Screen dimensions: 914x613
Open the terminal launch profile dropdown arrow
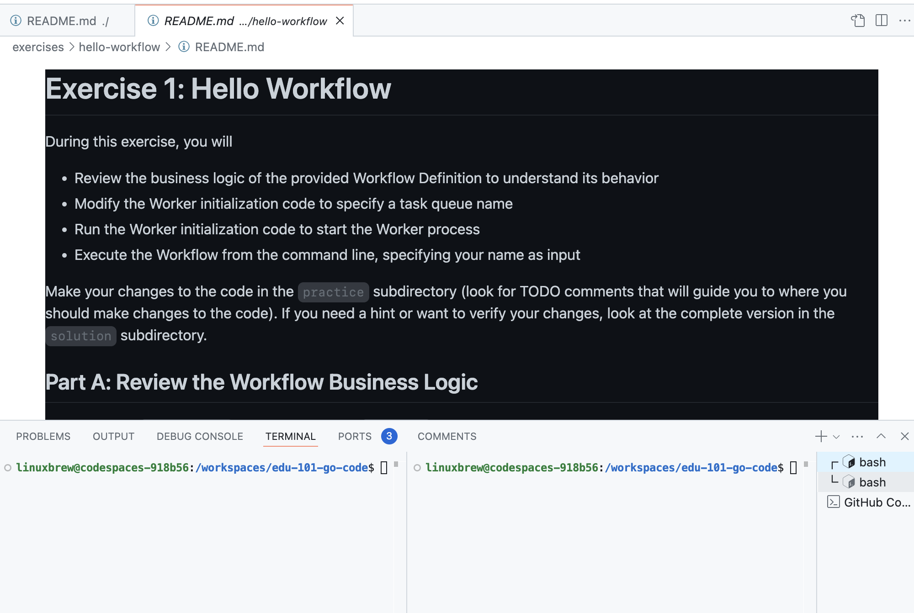pyautogui.click(x=836, y=437)
